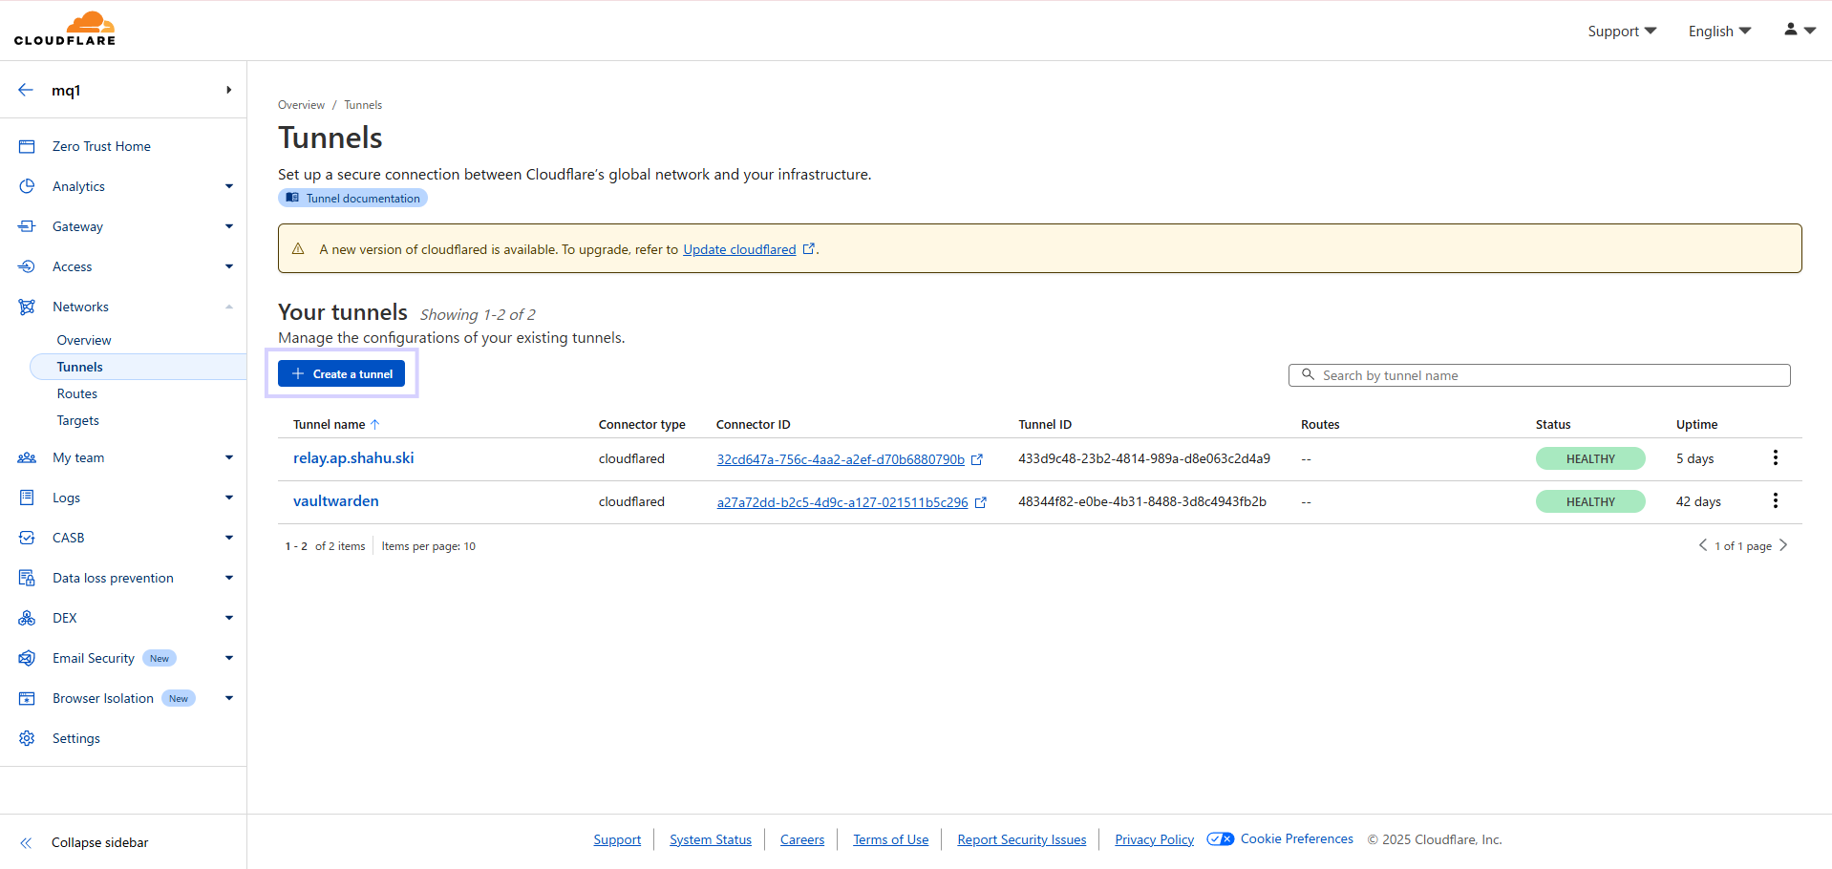This screenshot has width=1832, height=869.
Task: Open the vaultwarden tunnel
Action: click(336, 501)
